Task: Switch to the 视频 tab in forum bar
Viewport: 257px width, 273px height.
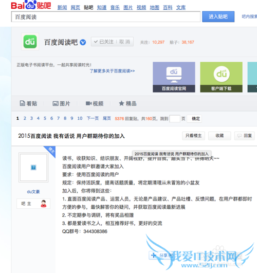Action: (x=95, y=103)
